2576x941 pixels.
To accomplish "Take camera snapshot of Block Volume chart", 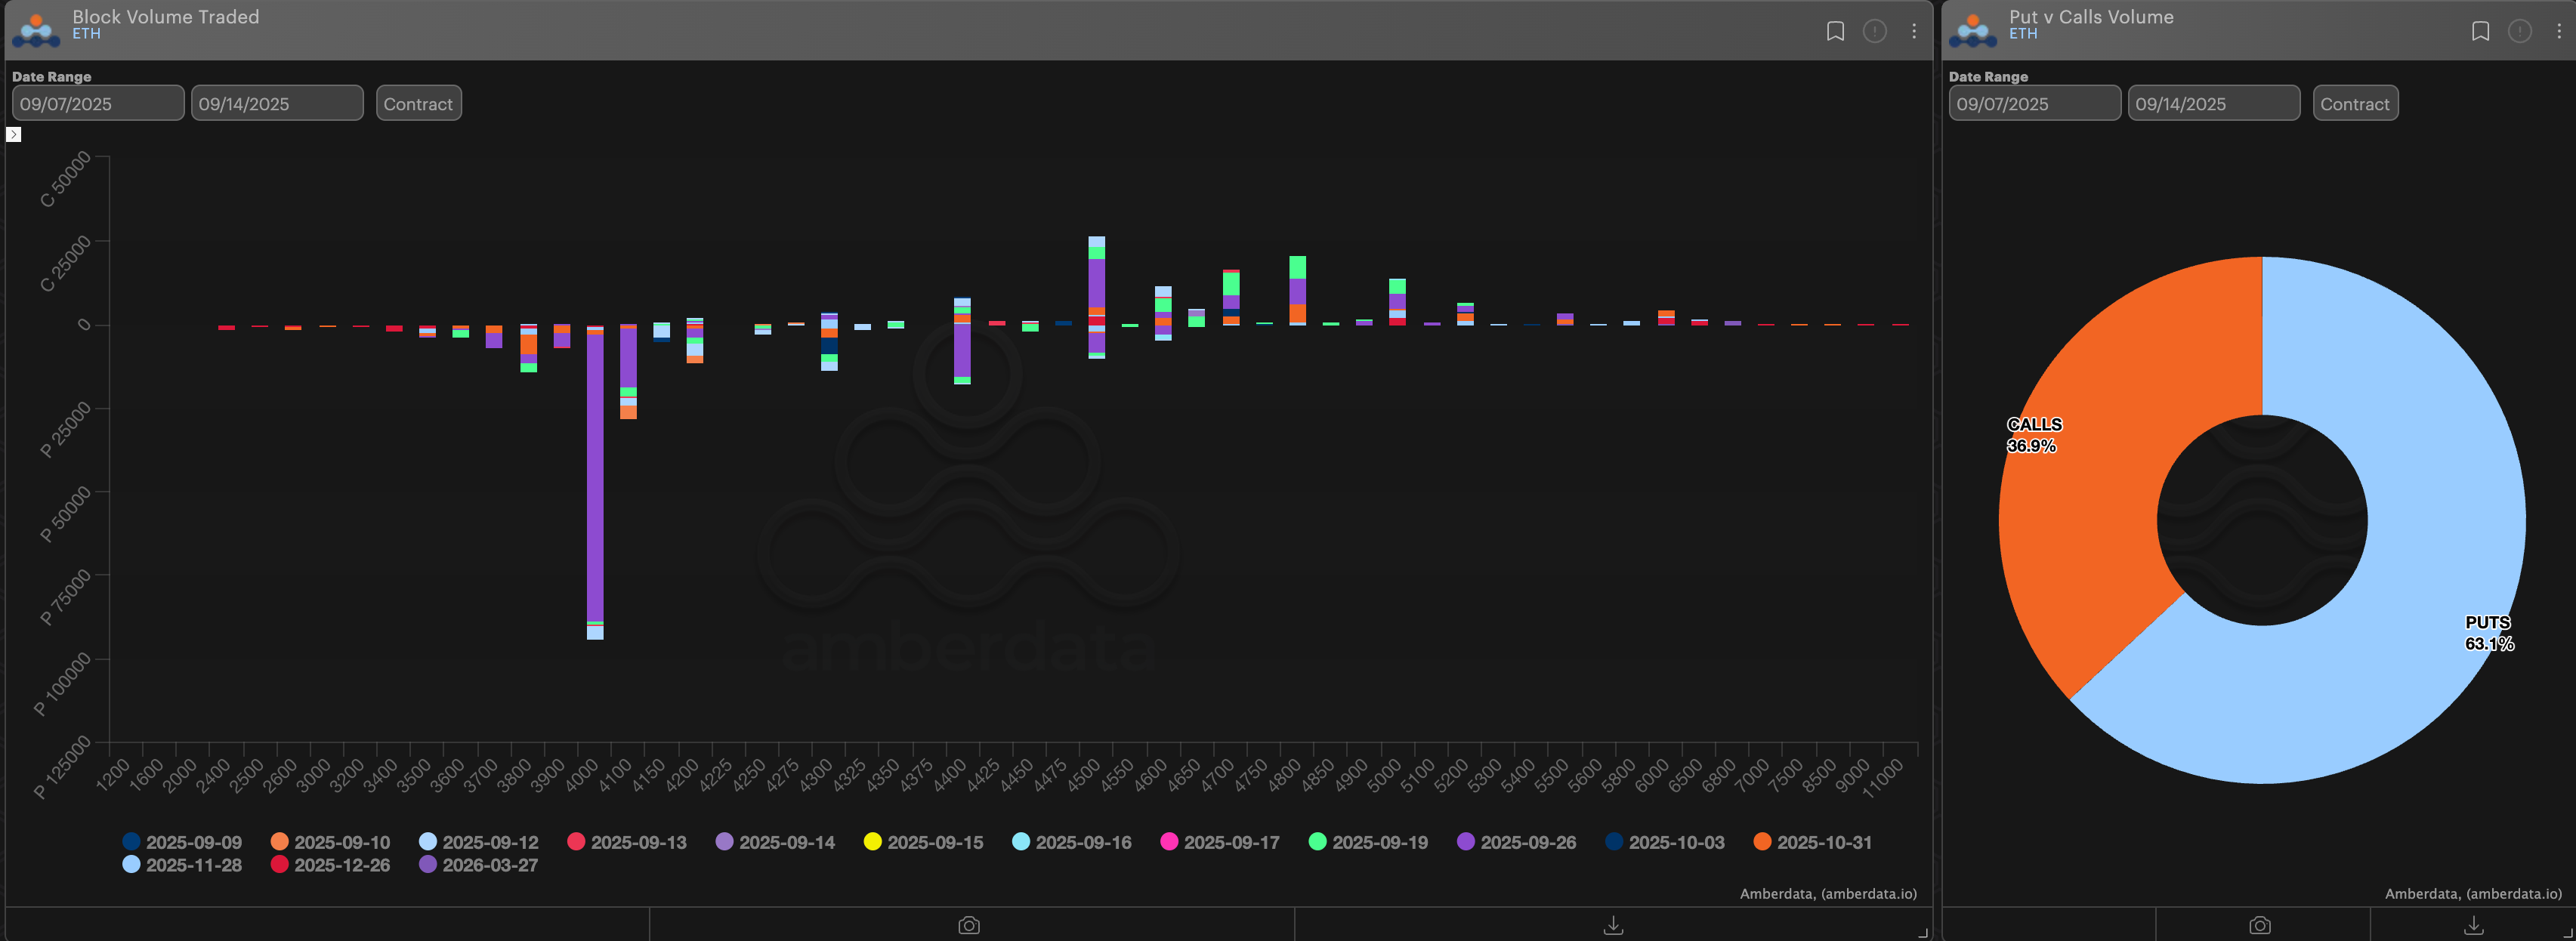I will click(x=969, y=925).
